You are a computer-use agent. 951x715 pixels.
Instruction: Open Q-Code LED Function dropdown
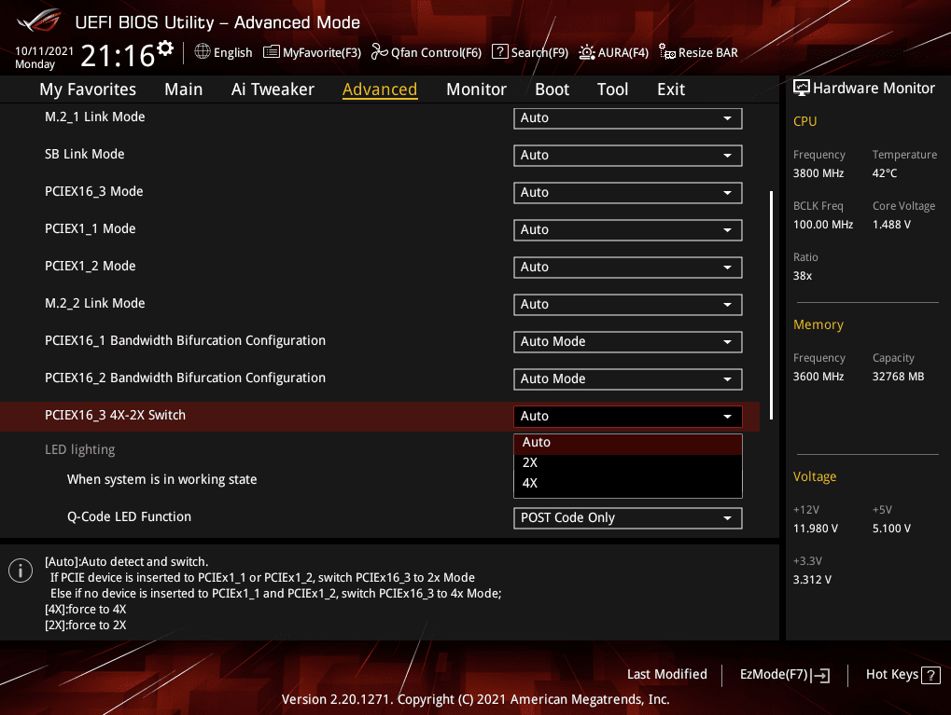628,518
